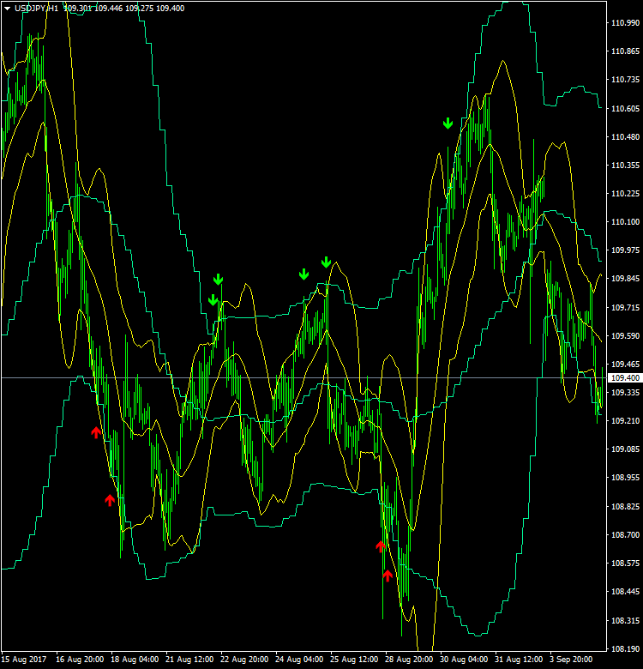Click the 109.210 price axis label

click(625, 420)
